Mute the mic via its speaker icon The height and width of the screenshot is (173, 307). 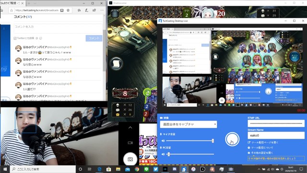[163, 141]
